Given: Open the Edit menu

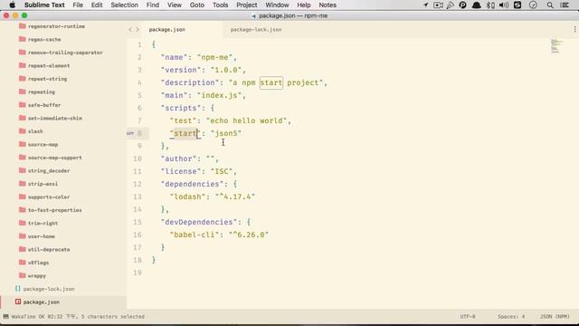Looking at the screenshot, I should point(97,5).
